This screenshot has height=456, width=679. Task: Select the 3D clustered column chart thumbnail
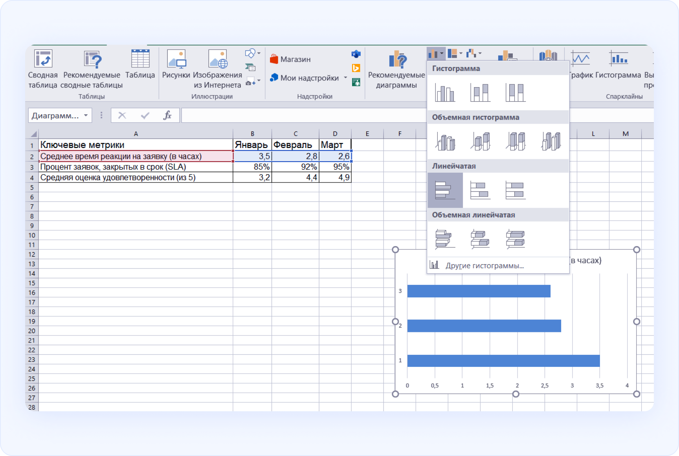pos(445,141)
